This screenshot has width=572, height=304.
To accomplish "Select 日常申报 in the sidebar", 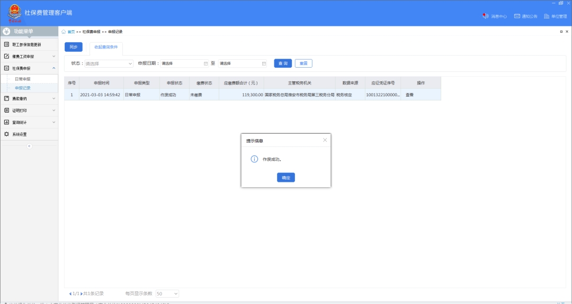I will (x=23, y=79).
